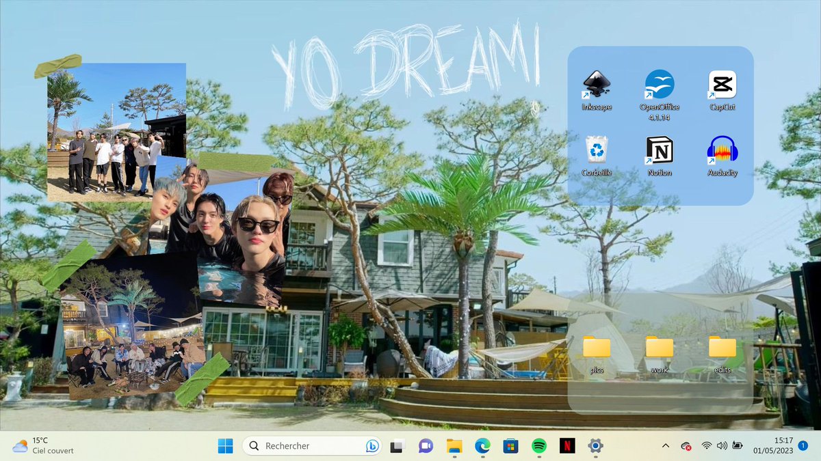The image size is (821, 461).
Task: Click the Rechercher search box
Action: [311, 446]
